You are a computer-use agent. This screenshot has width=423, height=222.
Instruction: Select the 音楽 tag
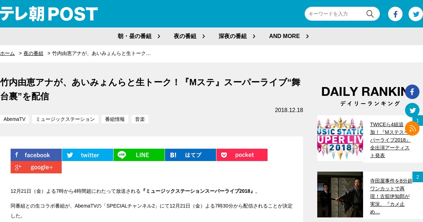pos(140,119)
